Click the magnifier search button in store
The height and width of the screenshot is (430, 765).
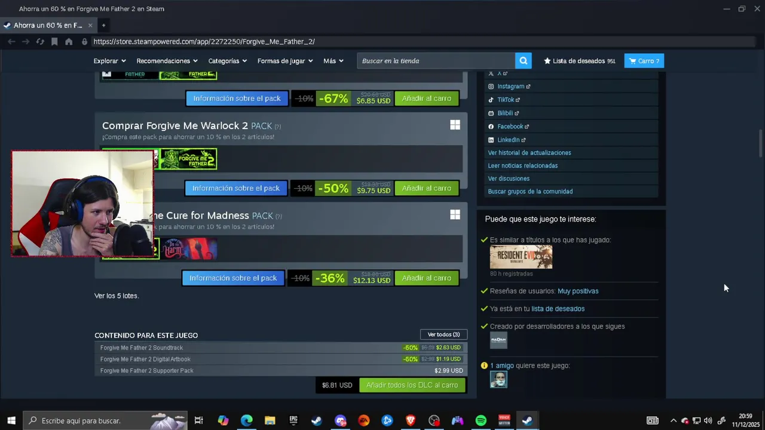[x=523, y=61]
